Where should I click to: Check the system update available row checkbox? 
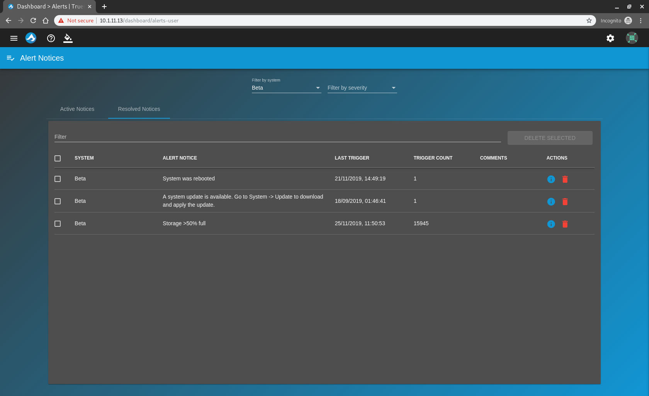[58, 201]
